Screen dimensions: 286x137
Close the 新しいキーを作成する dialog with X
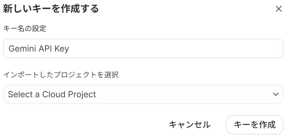coord(278,9)
